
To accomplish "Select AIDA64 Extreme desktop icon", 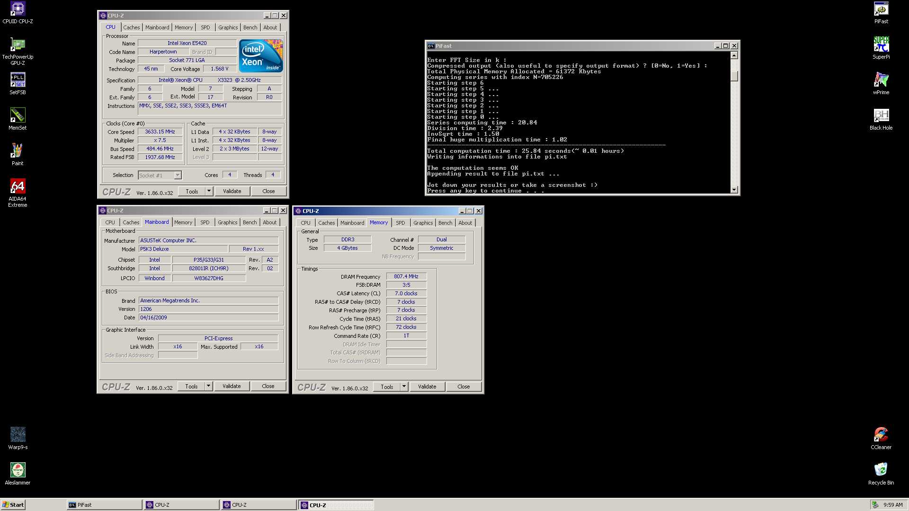I will point(18,193).
